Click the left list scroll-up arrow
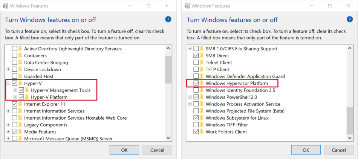 click(x=168, y=48)
